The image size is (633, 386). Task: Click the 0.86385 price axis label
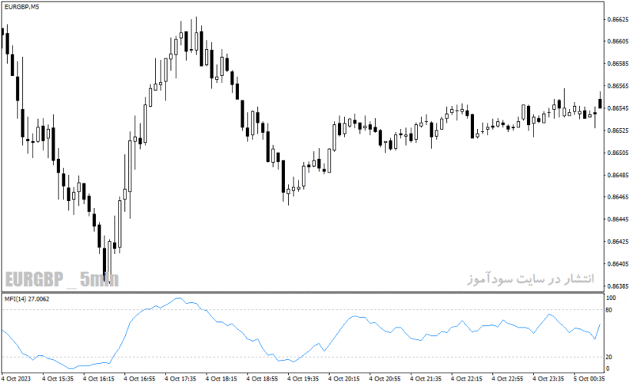point(618,286)
